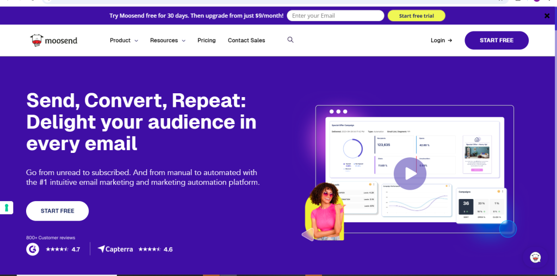Viewport: 557px width, 276px height.
Task: Click the Moosend cow logo
Action: point(54,40)
